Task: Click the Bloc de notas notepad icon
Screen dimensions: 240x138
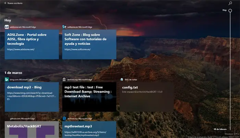Action: click(x=122, y=80)
